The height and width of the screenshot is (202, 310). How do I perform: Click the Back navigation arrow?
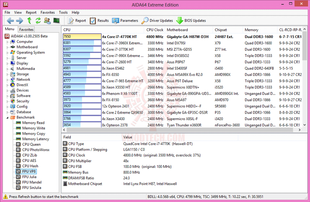click(x=10, y=21)
